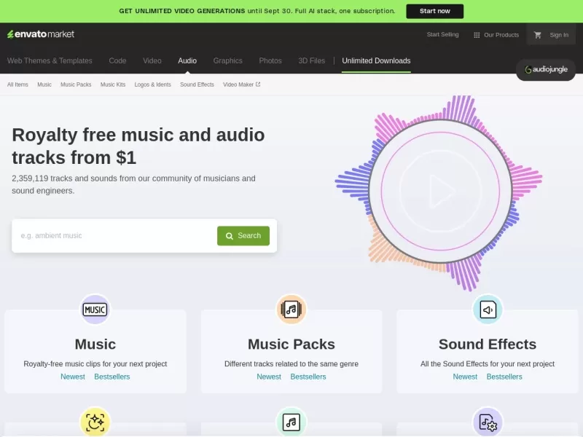Click the Sound Effects speaker icon
Image resolution: width=583 pixels, height=437 pixels.
click(488, 310)
